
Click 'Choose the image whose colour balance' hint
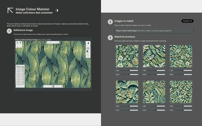[x=41, y=34]
